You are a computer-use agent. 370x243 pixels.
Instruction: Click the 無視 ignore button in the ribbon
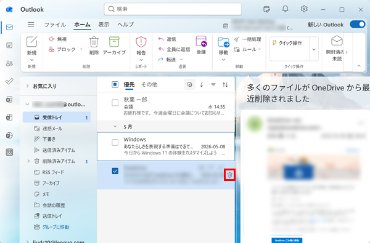click(x=58, y=39)
